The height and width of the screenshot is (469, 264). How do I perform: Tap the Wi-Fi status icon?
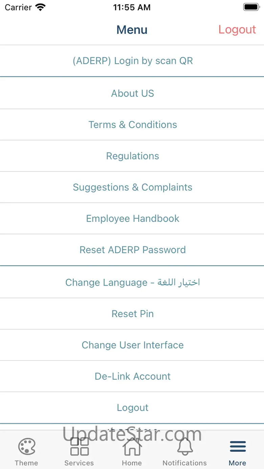(41, 7)
